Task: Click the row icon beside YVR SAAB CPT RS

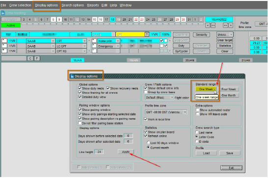Action: 4,51
